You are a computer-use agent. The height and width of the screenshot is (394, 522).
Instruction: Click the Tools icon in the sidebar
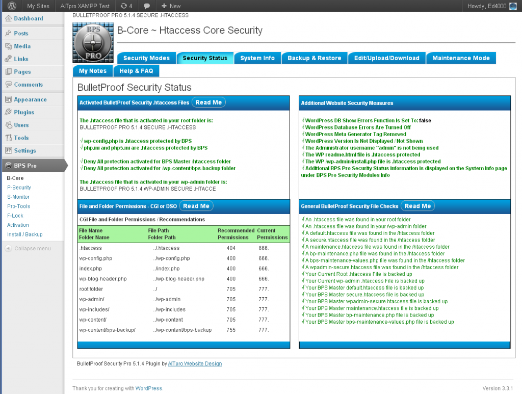click(10, 138)
